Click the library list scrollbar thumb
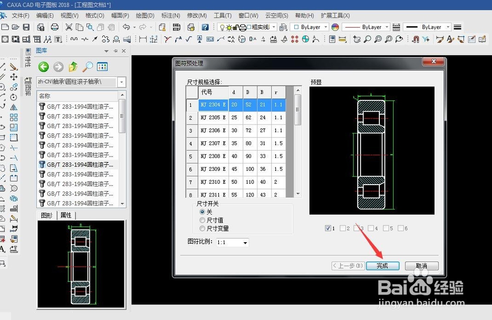 coord(123,116)
